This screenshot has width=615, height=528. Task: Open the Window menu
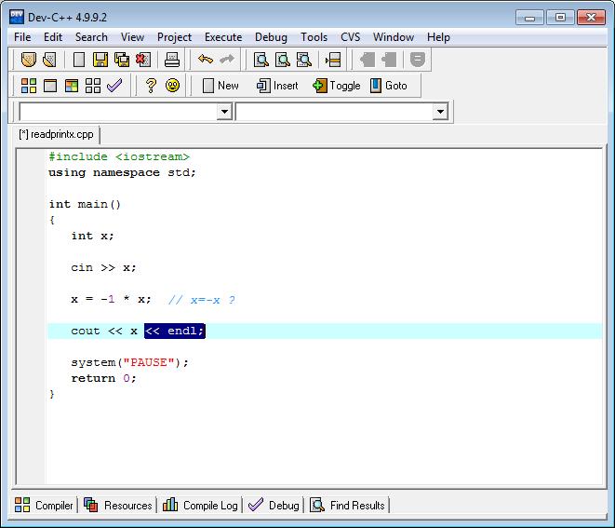(394, 37)
